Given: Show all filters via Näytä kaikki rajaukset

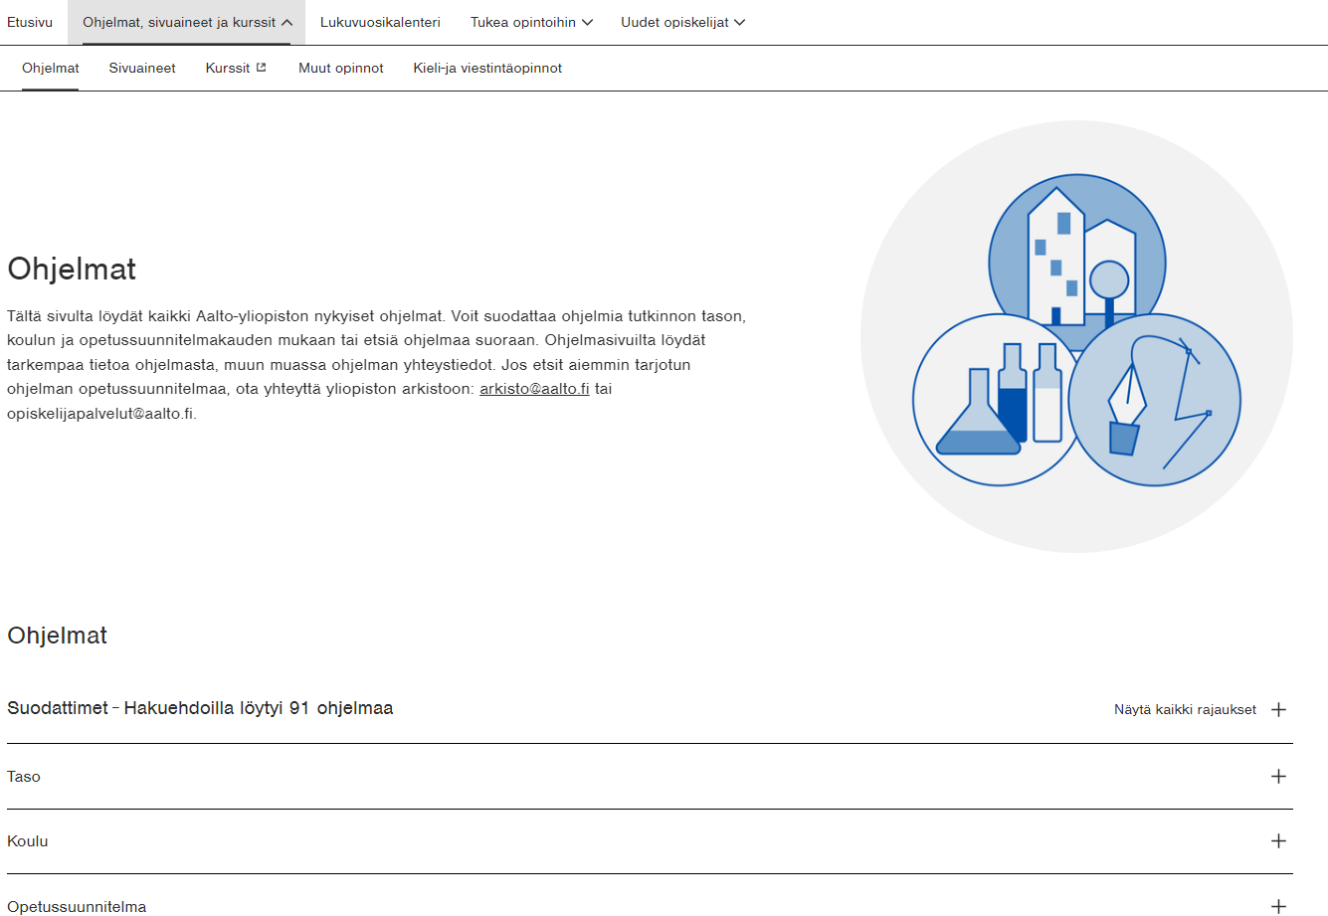Looking at the screenshot, I should pos(1185,709).
